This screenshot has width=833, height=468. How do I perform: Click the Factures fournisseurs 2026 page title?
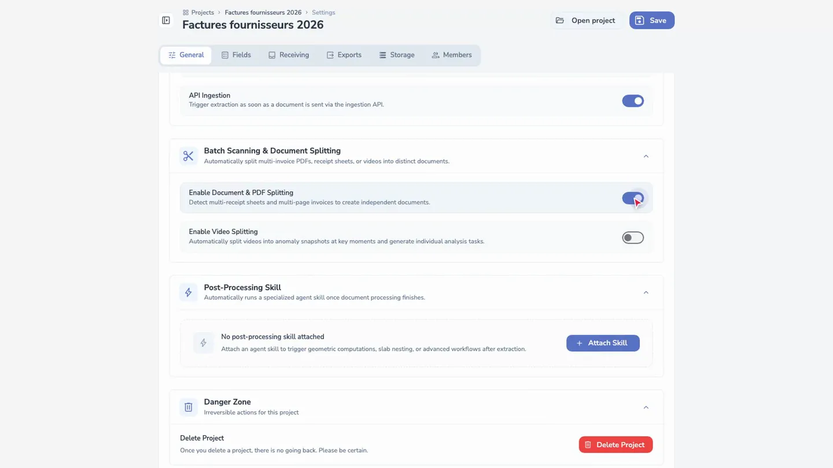coord(253,25)
